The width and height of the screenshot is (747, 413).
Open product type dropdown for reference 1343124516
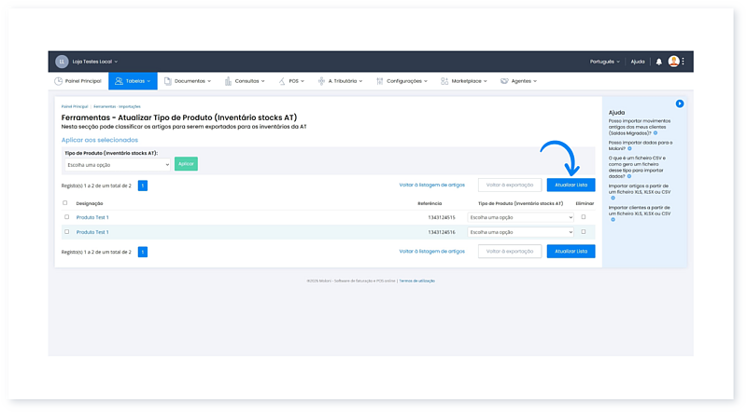pyautogui.click(x=521, y=232)
